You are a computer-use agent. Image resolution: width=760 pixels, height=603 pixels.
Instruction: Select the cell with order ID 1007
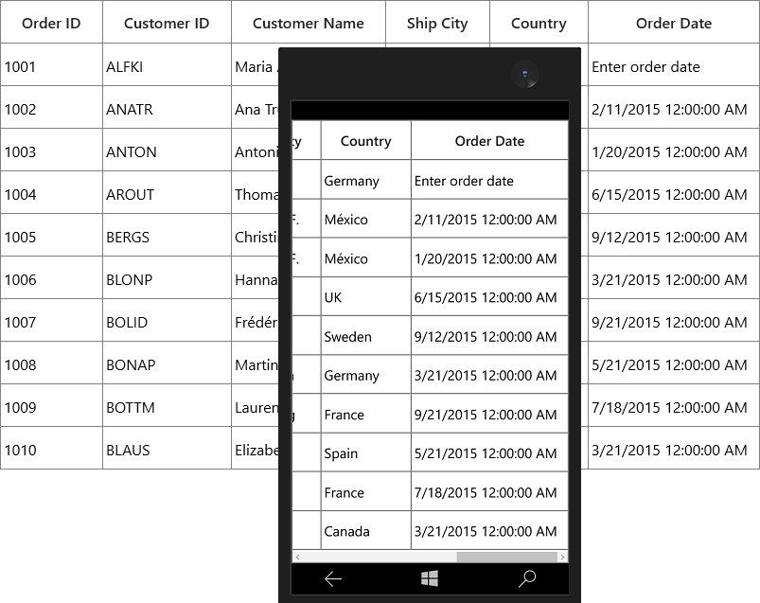click(x=51, y=320)
